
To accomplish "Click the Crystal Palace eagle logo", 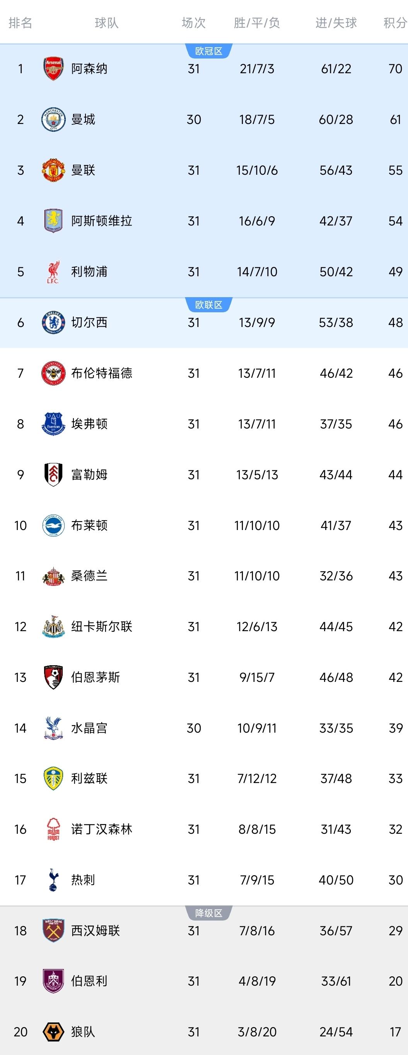I will pyautogui.click(x=53, y=728).
